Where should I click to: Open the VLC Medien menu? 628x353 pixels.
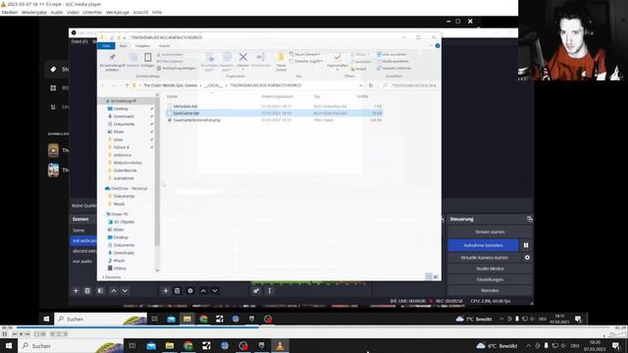[10, 13]
